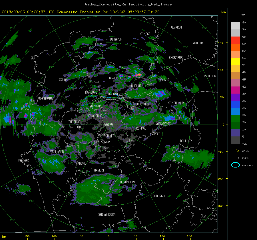Click the HAVERI city label

coord(99,170)
